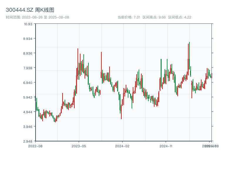Click the 区间低点: 4.22 value

pyautogui.click(x=179, y=17)
